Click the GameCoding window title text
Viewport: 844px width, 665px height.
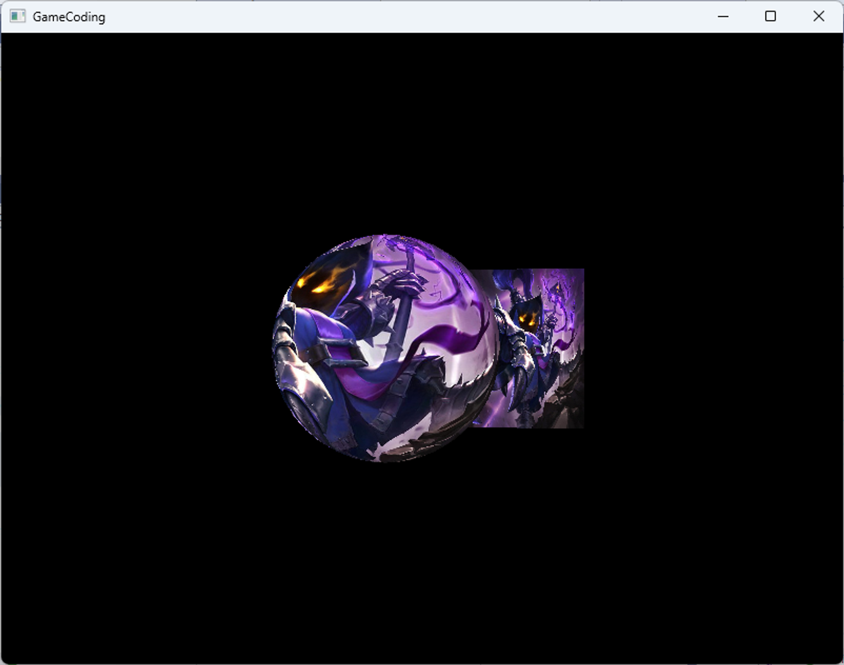pos(69,17)
